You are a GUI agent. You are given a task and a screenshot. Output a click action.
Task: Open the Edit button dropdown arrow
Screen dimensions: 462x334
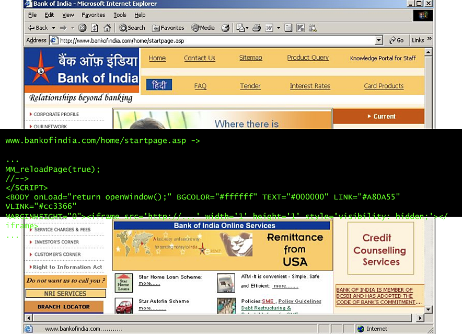(279, 28)
